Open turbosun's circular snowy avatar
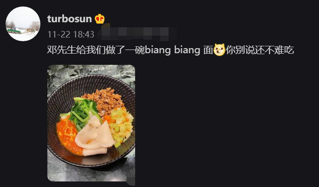The image size is (319, 187). pos(23,24)
